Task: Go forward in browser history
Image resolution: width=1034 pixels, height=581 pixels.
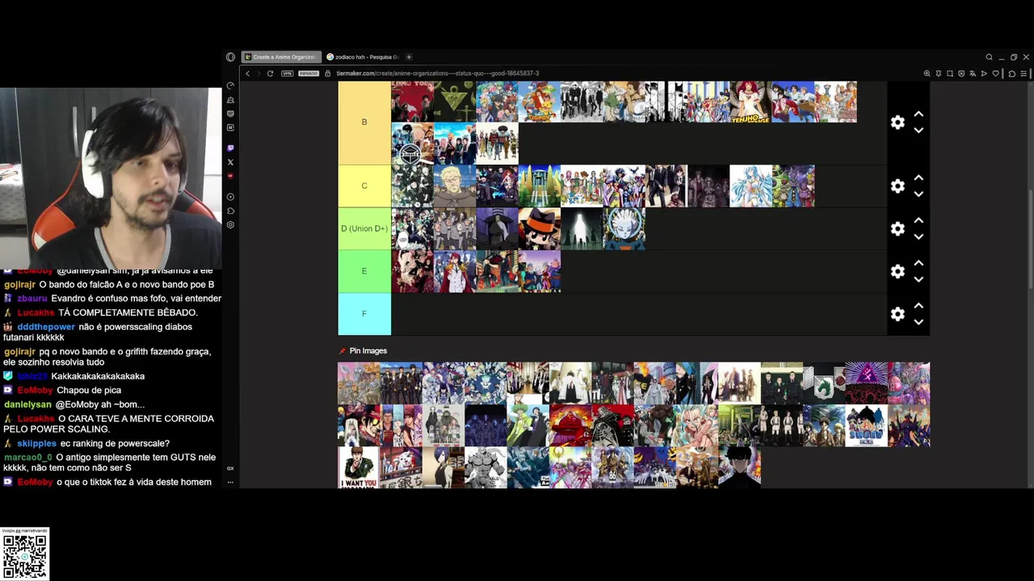Action: 258,73
